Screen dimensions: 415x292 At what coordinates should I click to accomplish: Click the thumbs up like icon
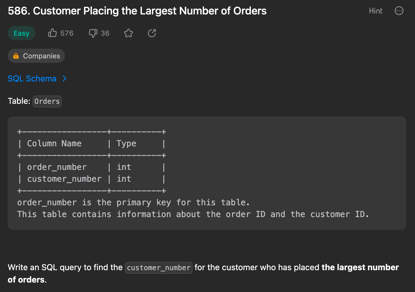tap(52, 33)
